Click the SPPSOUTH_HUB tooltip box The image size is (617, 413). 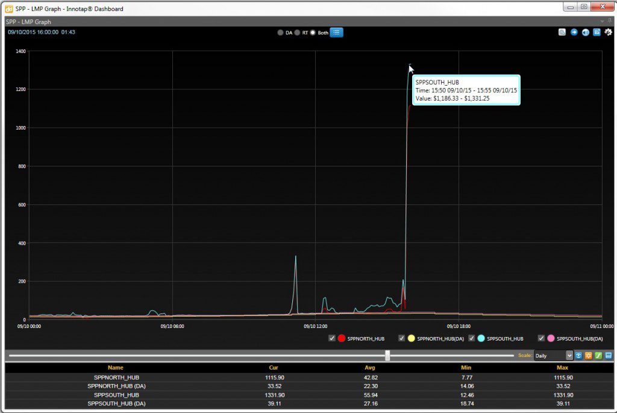466,90
